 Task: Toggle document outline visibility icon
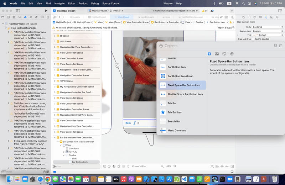click(x=105, y=166)
